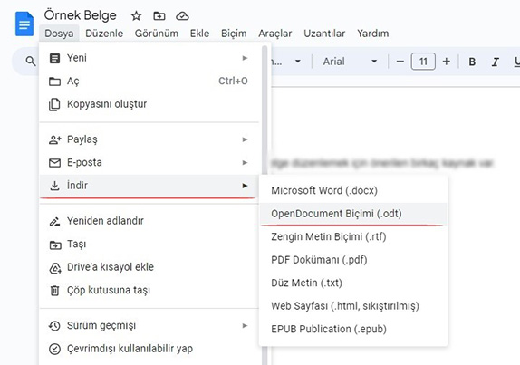
Task: Open the paragraph style dropdown arrow
Action: (298, 62)
